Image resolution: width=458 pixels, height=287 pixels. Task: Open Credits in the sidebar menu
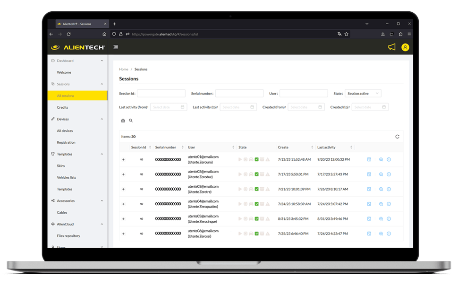[62, 107]
